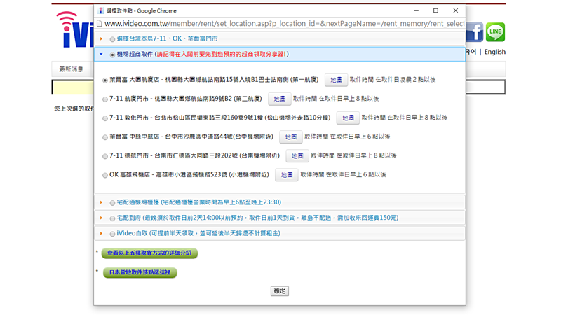Click the page document icon in the address bar
Image resolution: width=561 pixels, height=315 pixels.
(100, 24)
